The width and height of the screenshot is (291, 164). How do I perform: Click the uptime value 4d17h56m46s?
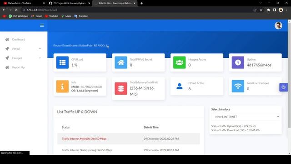259,65
